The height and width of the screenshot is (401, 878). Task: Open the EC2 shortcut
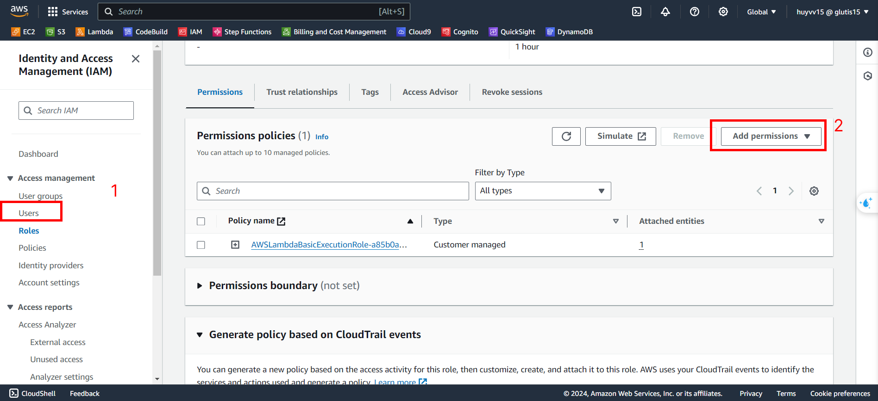23,32
